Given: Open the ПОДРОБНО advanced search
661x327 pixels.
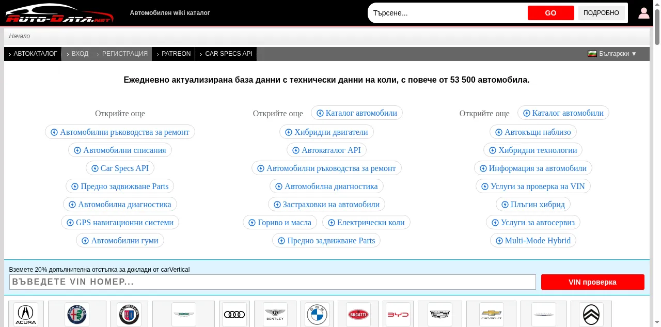Looking at the screenshot, I should tap(601, 13).
